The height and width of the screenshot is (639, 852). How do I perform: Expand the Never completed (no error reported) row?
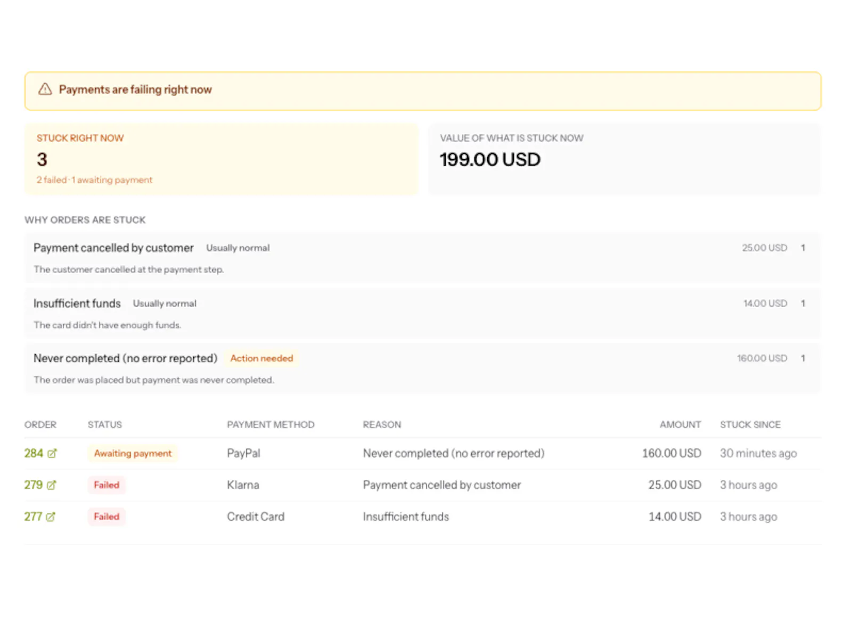pyautogui.click(x=423, y=368)
